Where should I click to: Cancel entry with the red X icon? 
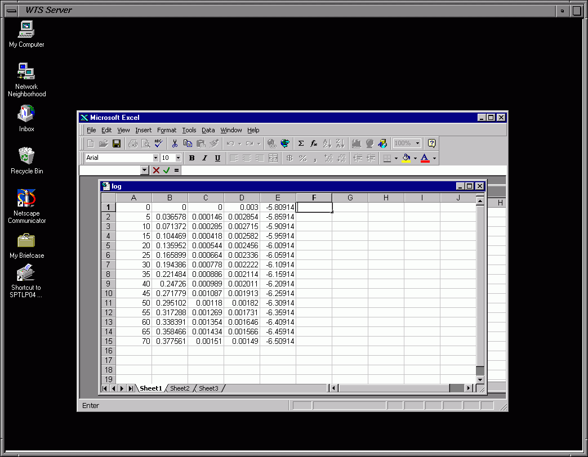tap(156, 170)
